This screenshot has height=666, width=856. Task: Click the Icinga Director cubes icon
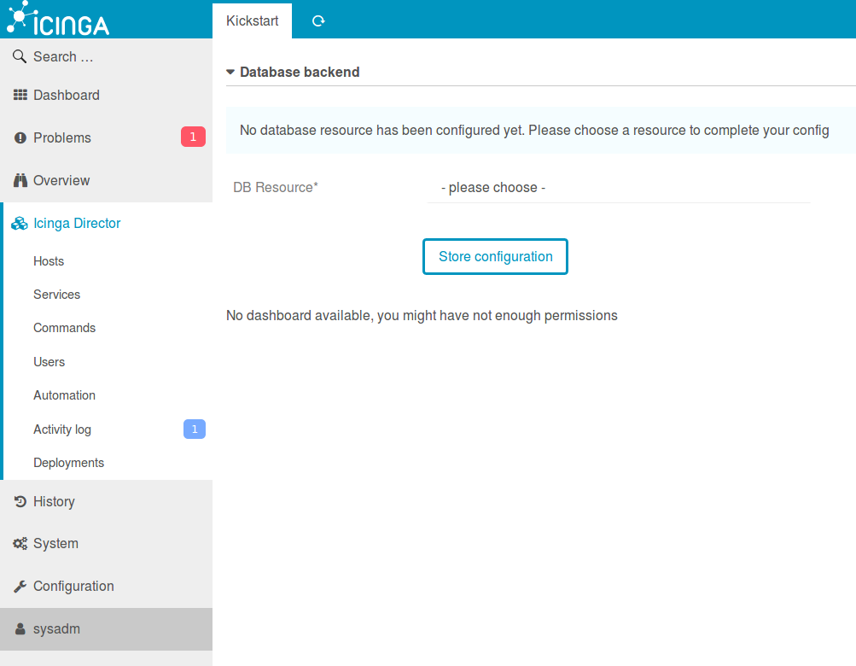20,223
